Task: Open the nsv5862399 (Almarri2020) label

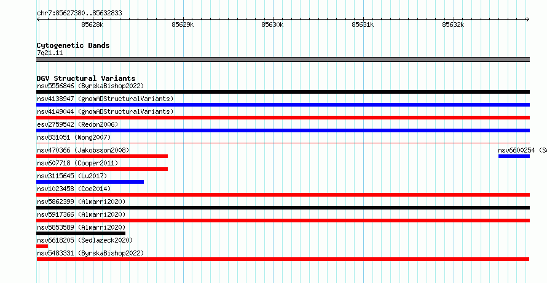Action: pyautogui.click(x=81, y=202)
